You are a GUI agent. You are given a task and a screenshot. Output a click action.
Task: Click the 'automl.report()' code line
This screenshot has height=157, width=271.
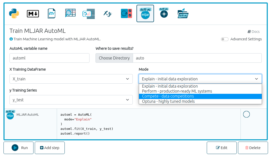[75, 134]
